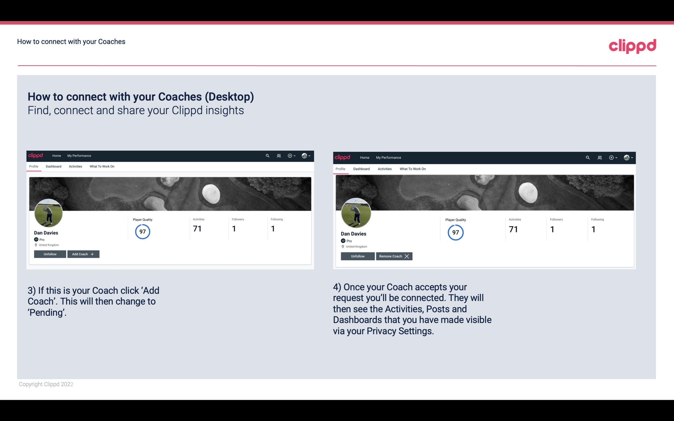Click Dan Davies profile photo thumbnail left
The image size is (674, 421).
(49, 212)
